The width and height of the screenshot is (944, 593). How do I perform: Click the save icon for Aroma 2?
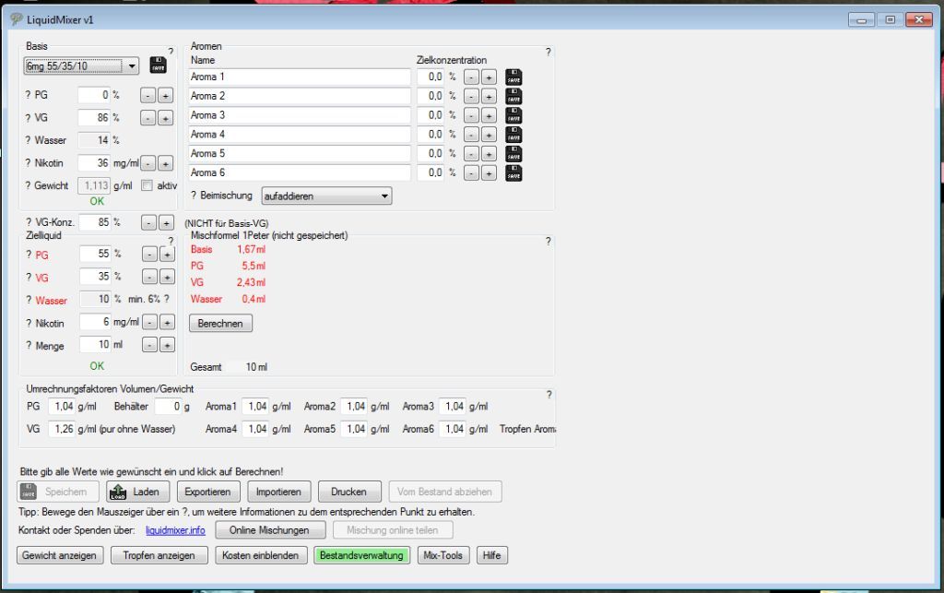click(513, 96)
